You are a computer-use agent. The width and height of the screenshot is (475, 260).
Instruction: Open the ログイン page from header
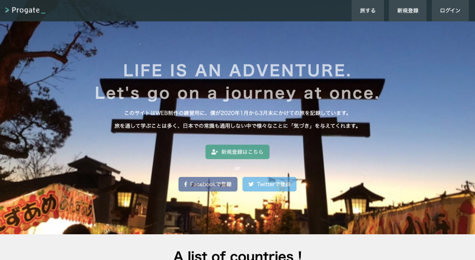click(x=450, y=11)
